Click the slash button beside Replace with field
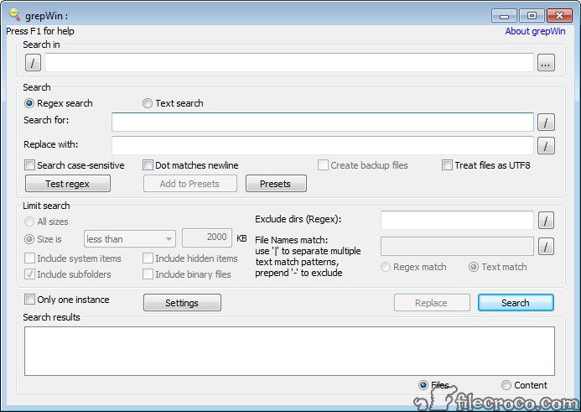The image size is (581, 412). 546,145
